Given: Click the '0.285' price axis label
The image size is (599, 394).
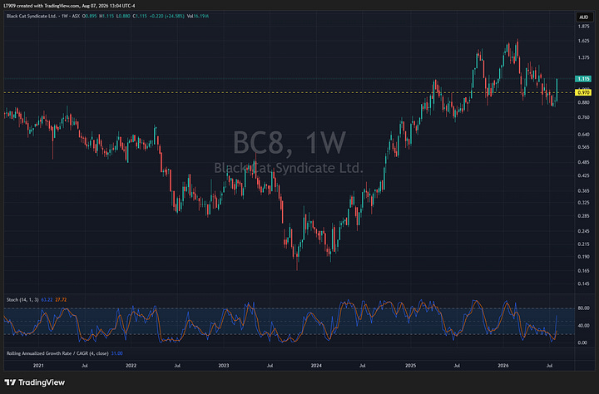Looking at the screenshot, I should pyautogui.click(x=583, y=216).
